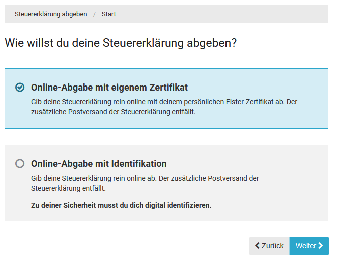The image size is (339, 259).
Task: Click the word Zertifikat in the first option title
Action: click(x=167, y=88)
